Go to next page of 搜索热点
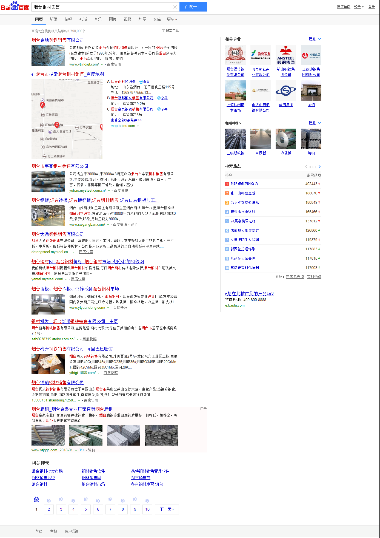This screenshot has height=538, width=380. 319,167
